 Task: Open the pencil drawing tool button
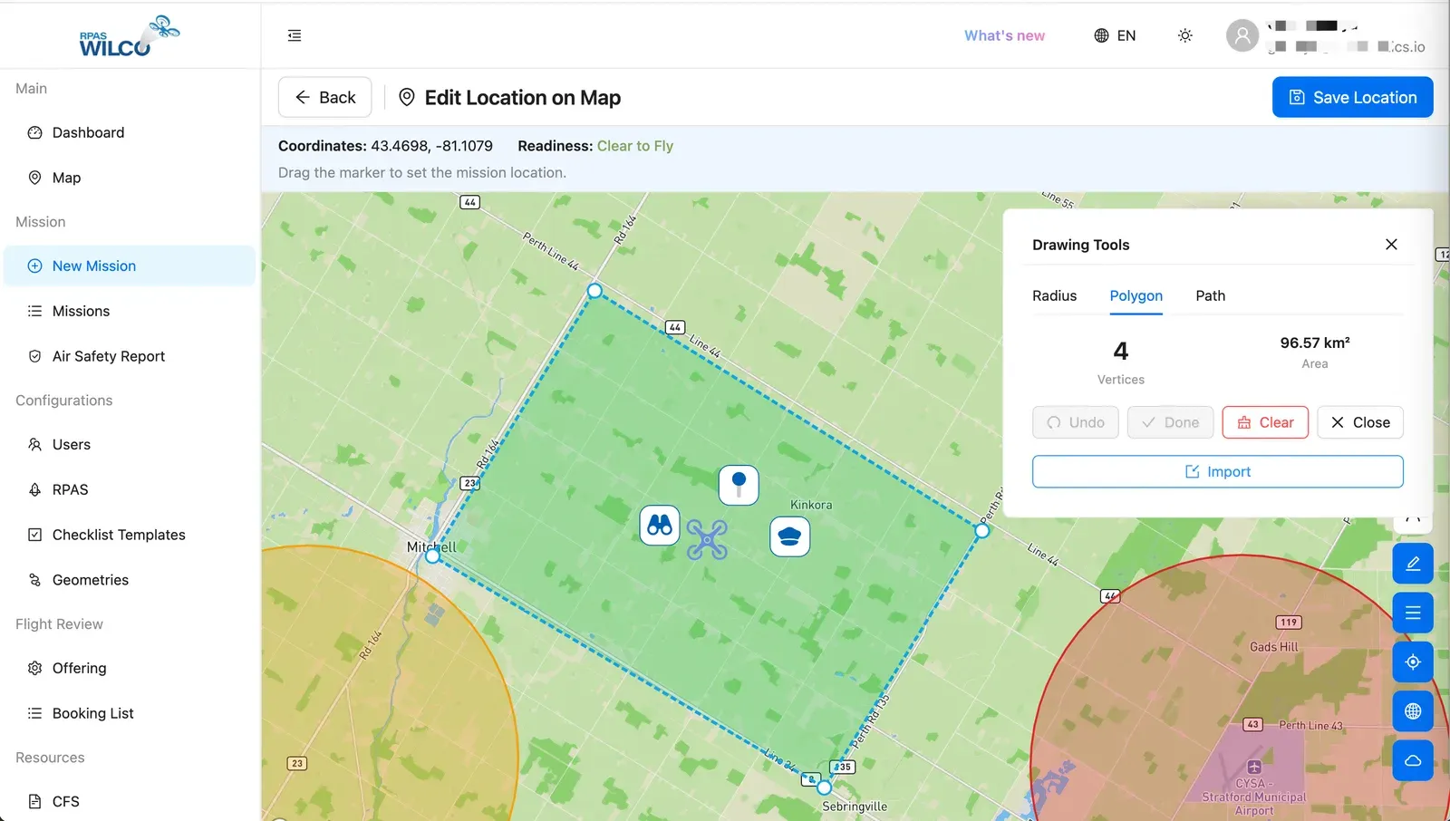(x=1413, y=564)
